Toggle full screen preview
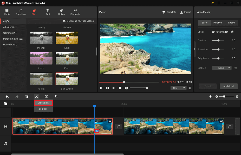 pyautogui.click(x=190, y=88)
